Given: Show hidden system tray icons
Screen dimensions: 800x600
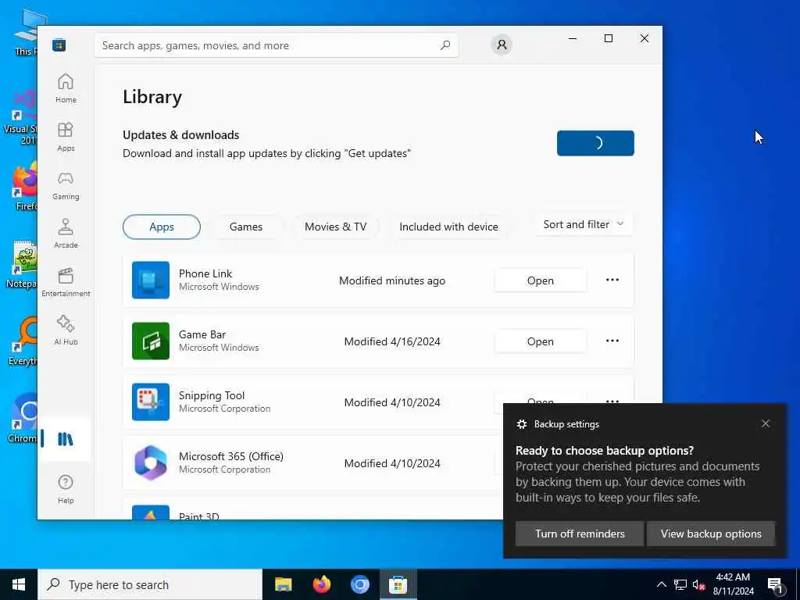Looking at the screenshot, I should (661, 584).
